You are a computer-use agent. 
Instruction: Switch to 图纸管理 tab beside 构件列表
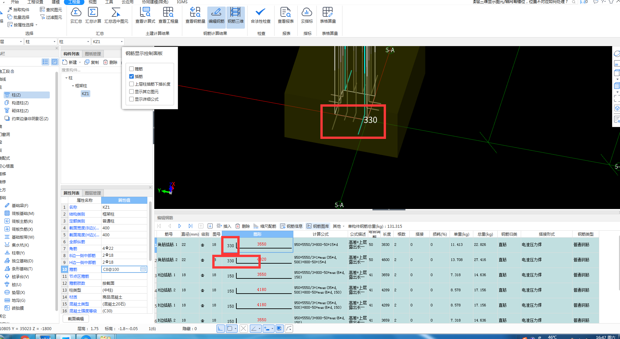coord(93,54)
